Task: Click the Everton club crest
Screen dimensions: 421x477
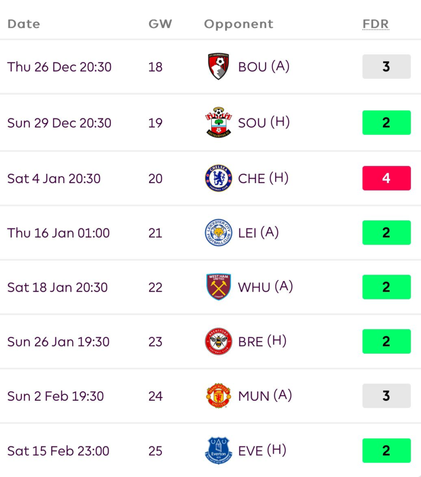Action: point(218,450)
